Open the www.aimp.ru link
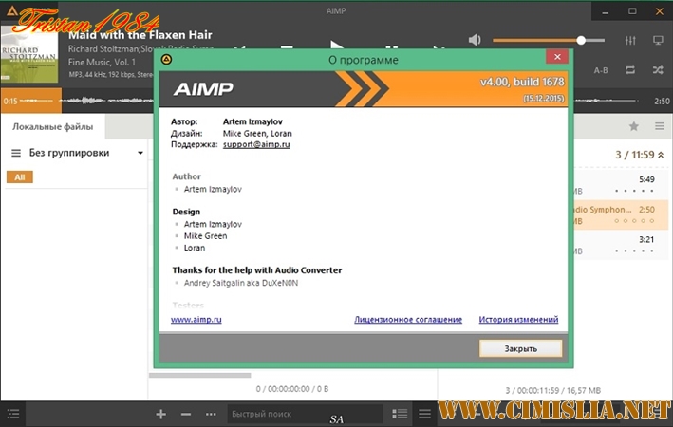 click(x=196, y=320)
